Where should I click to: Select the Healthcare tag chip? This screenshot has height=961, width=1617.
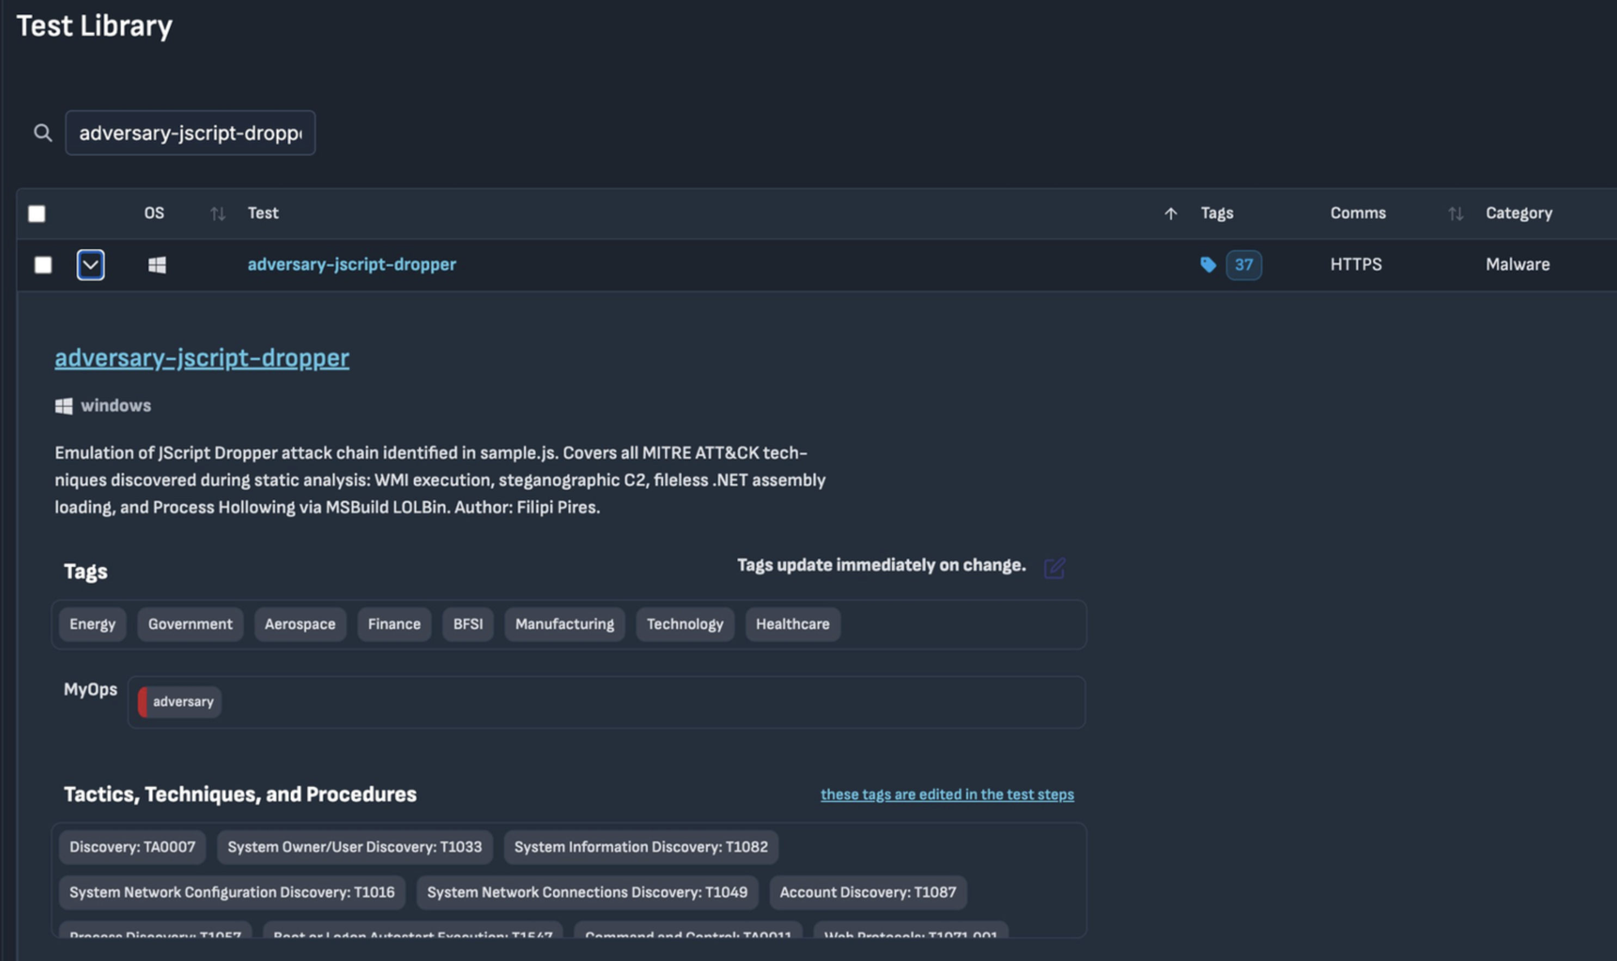[792, 624]
